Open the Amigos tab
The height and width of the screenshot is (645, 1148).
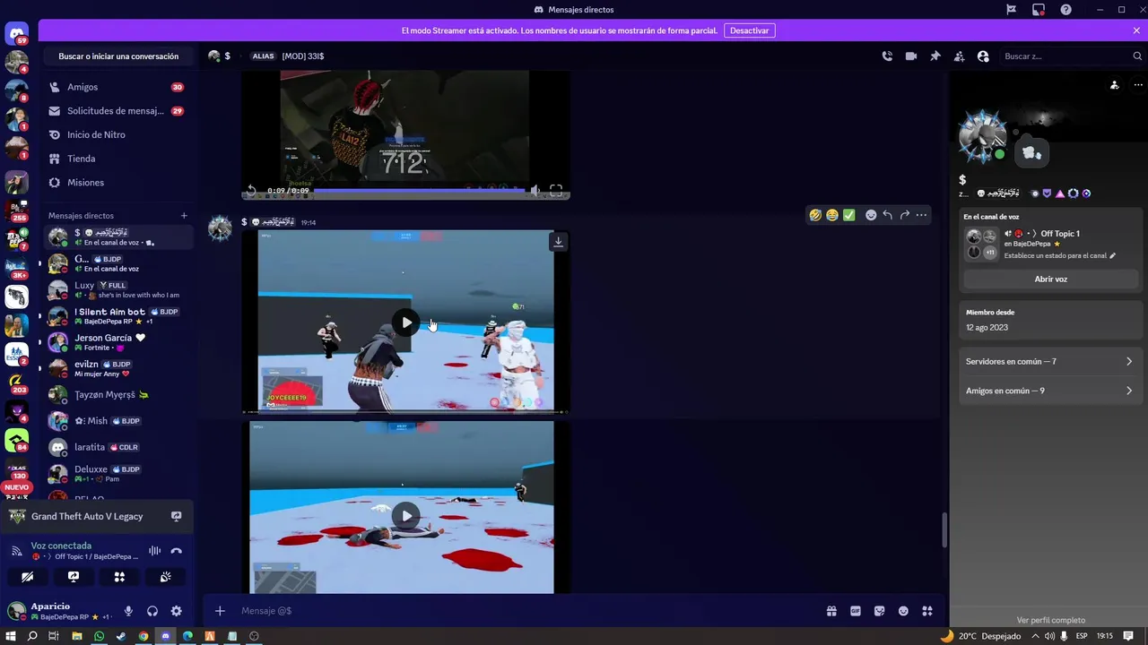pyautogui.click(x=117, y=87)
